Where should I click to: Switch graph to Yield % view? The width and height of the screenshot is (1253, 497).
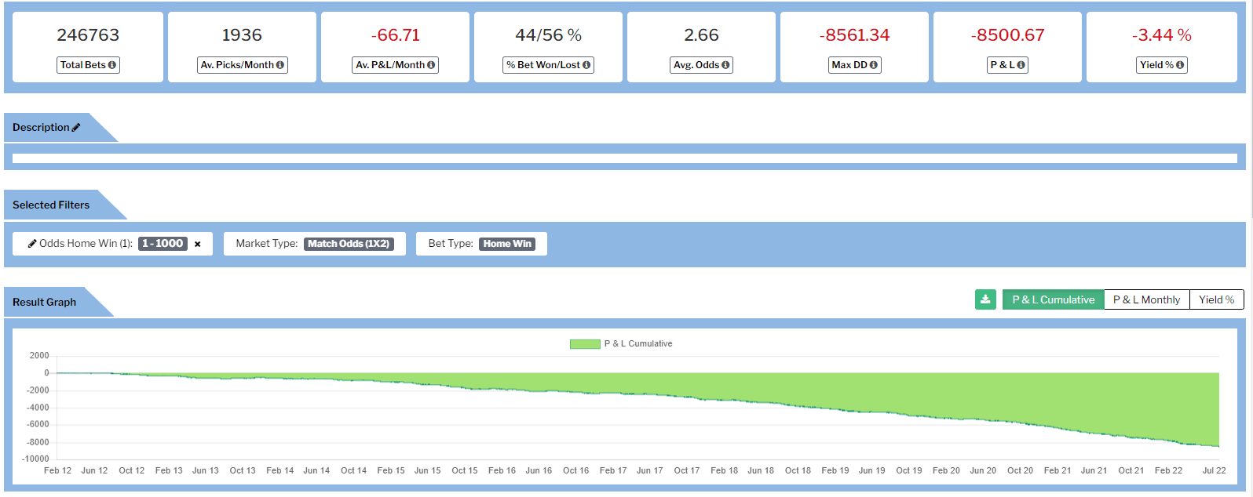pos(1216,299)
